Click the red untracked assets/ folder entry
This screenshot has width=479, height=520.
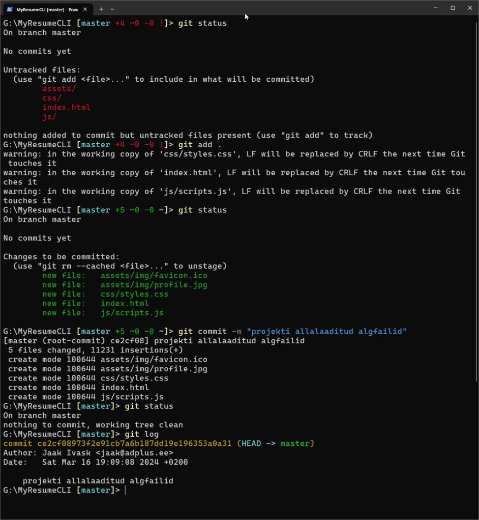(59, 88)
